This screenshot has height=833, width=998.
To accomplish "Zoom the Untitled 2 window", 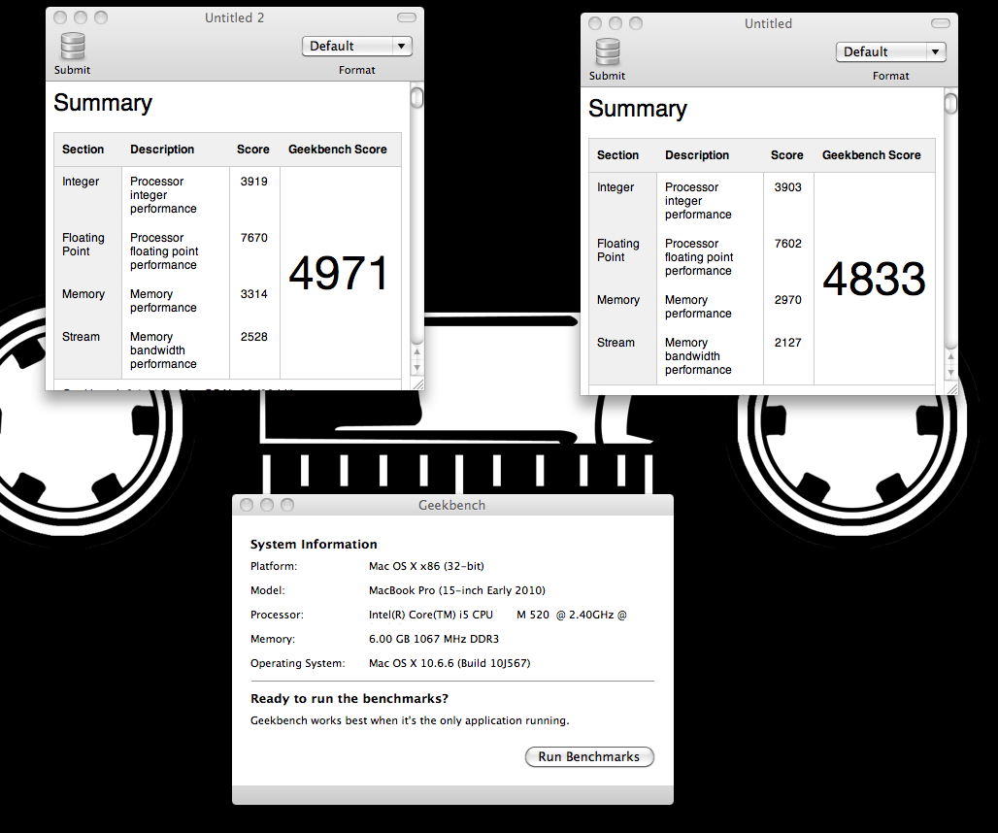I will (101, 17).
